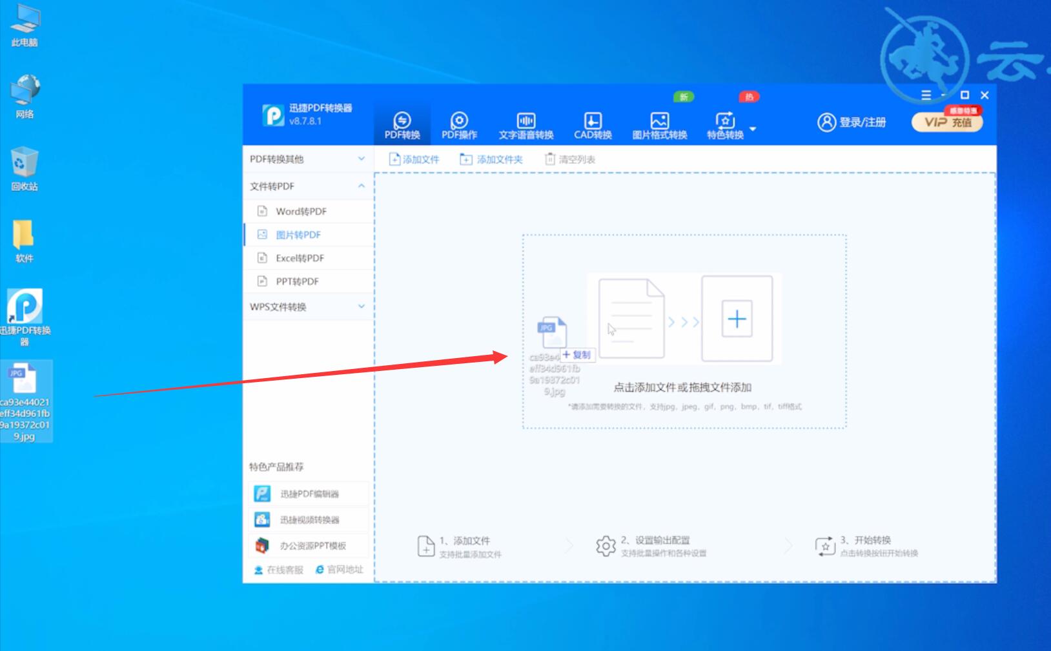Click the 在线客服 support link
Viewport: 1051px width, 651px height.
pyautogui.click(x=278, y=570)
